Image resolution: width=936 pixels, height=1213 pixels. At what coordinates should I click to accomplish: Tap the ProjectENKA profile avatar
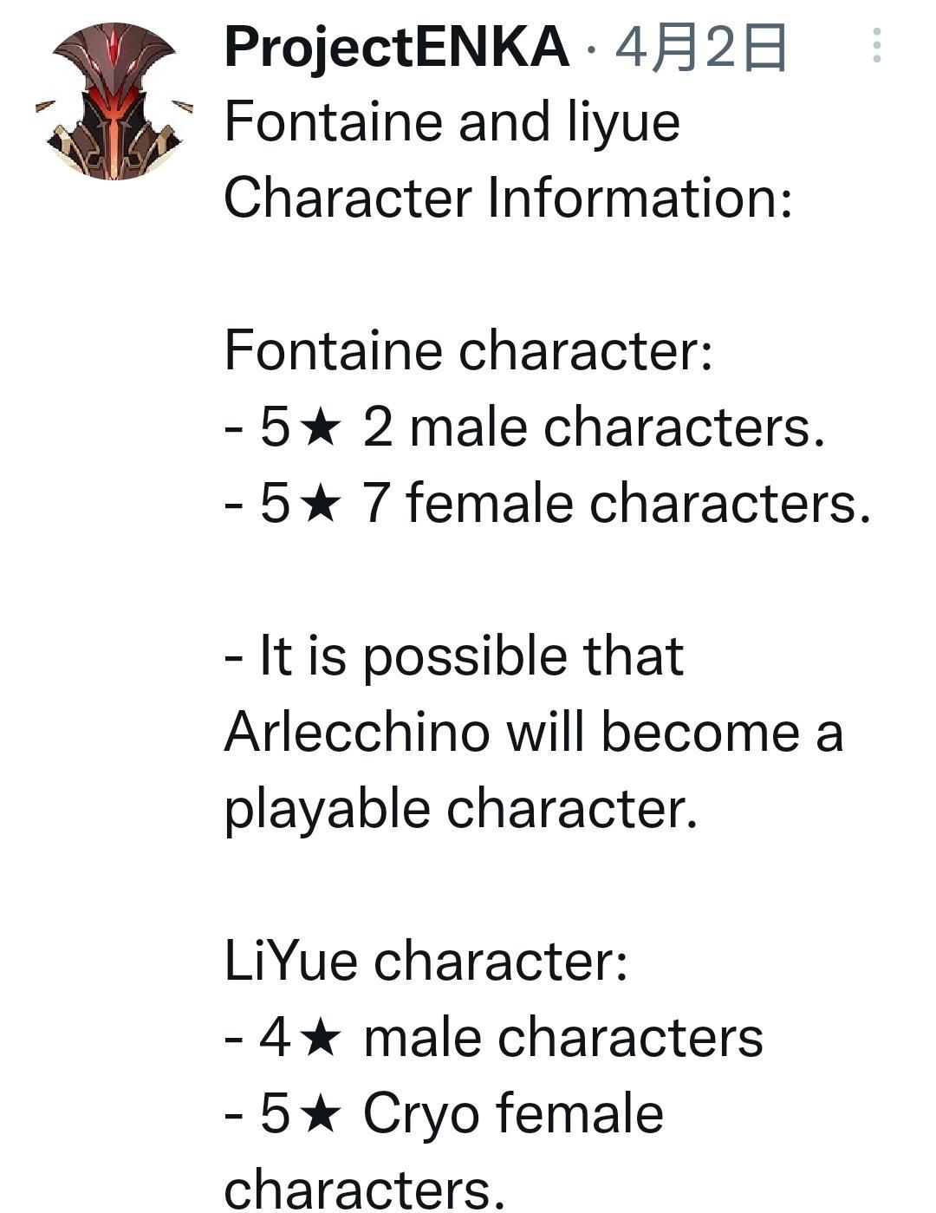[114, 101]
